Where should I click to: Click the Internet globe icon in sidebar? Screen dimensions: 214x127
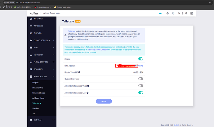[31, 19]
